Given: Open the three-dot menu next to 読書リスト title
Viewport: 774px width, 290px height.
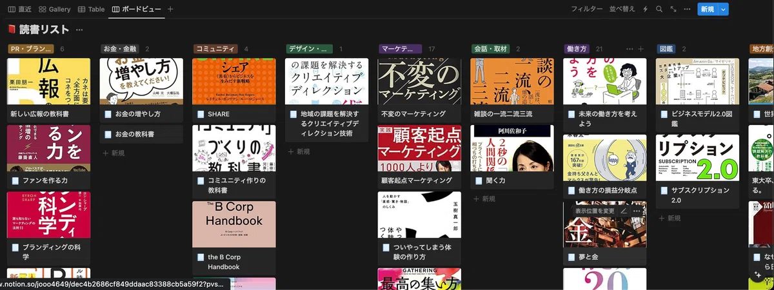Looking at the screenshot, I should [x=79, y=30].
